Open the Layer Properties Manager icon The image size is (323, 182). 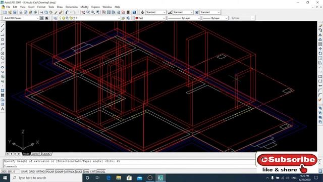[55, 18]
